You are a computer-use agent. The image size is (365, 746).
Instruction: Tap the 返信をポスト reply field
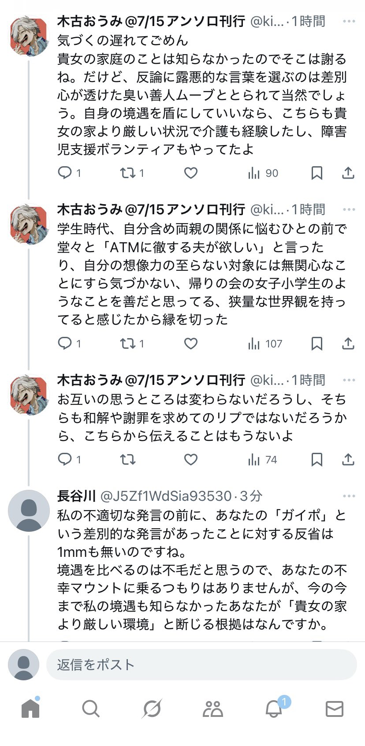click(x=201, y=665)
